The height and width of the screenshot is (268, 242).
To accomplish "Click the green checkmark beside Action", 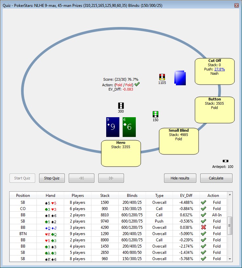I will (x=137, y=84).
